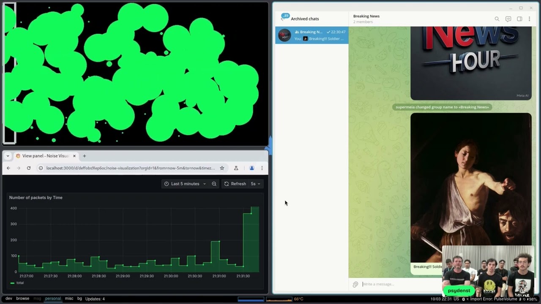This screenshot has height=304, width=541.
Task: Click the 66°C temperature indicator
Action: coord(298,299)
